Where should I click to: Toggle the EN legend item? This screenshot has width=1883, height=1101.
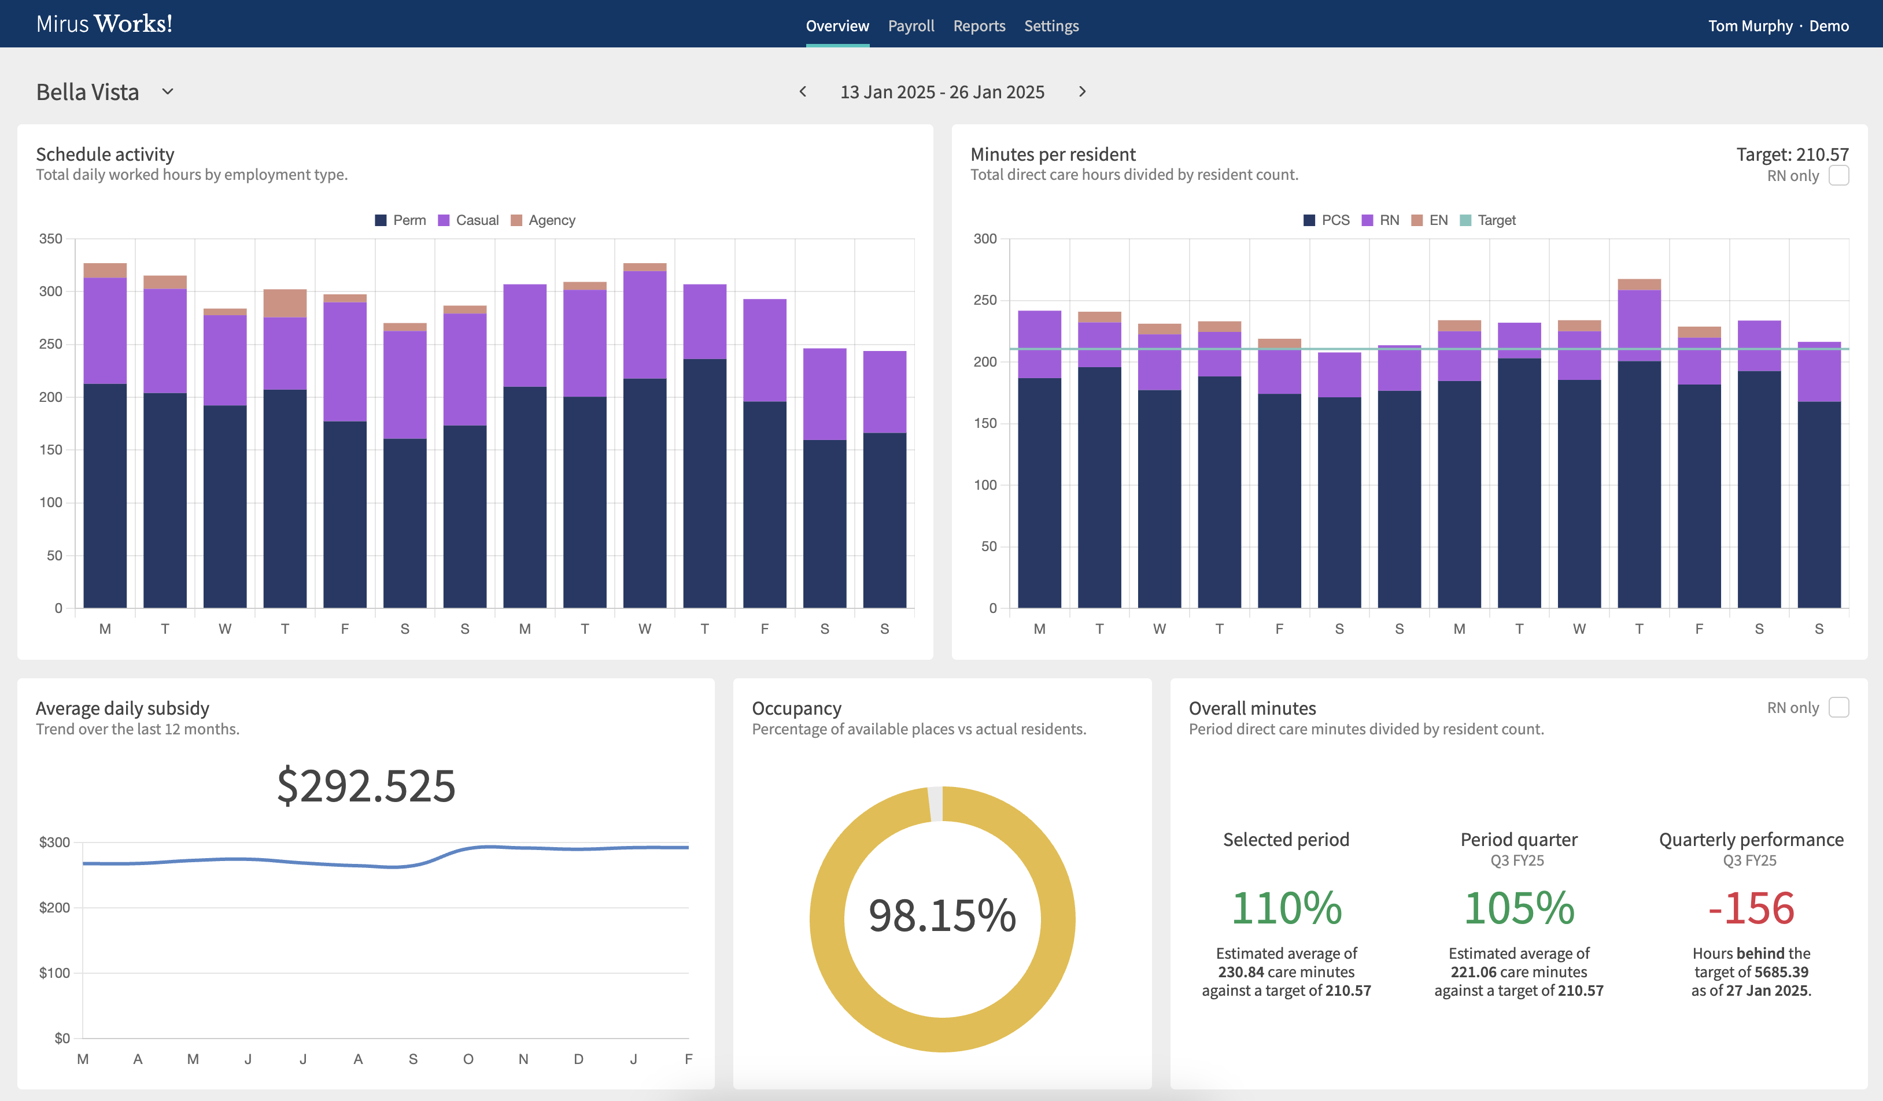[x=1430, y=220]
